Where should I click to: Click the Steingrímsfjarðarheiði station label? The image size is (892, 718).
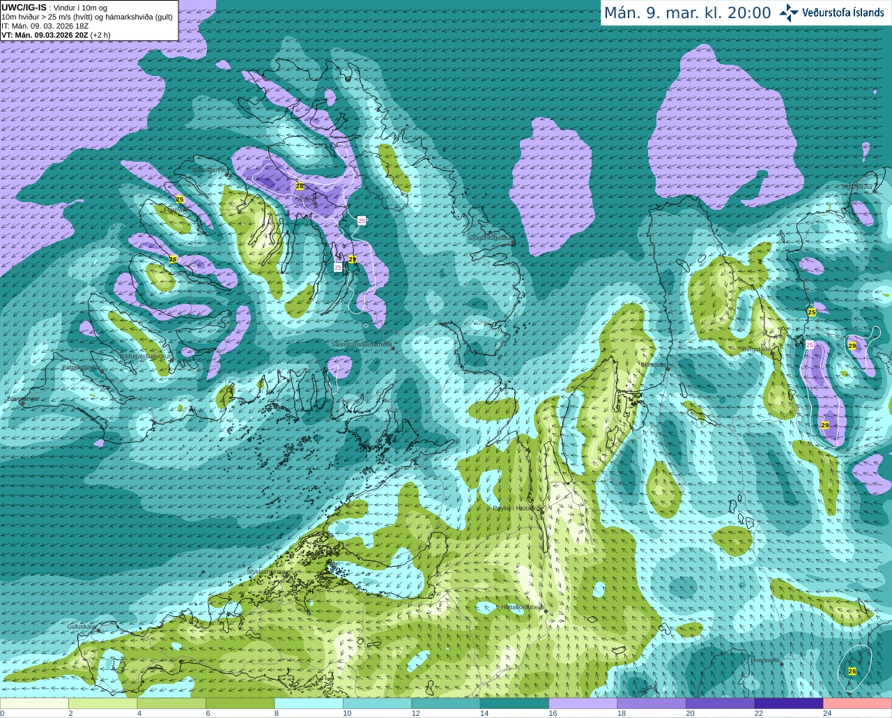point(361,344)
